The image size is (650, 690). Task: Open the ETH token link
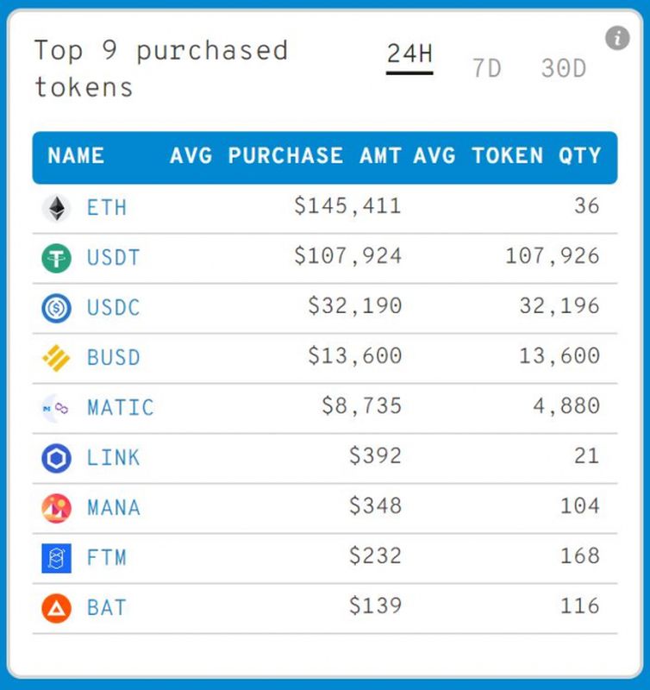107,208
